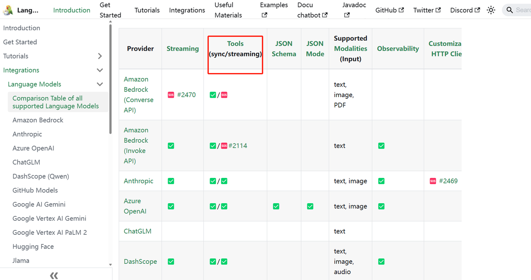Click the Observability column header

(398, 49)
